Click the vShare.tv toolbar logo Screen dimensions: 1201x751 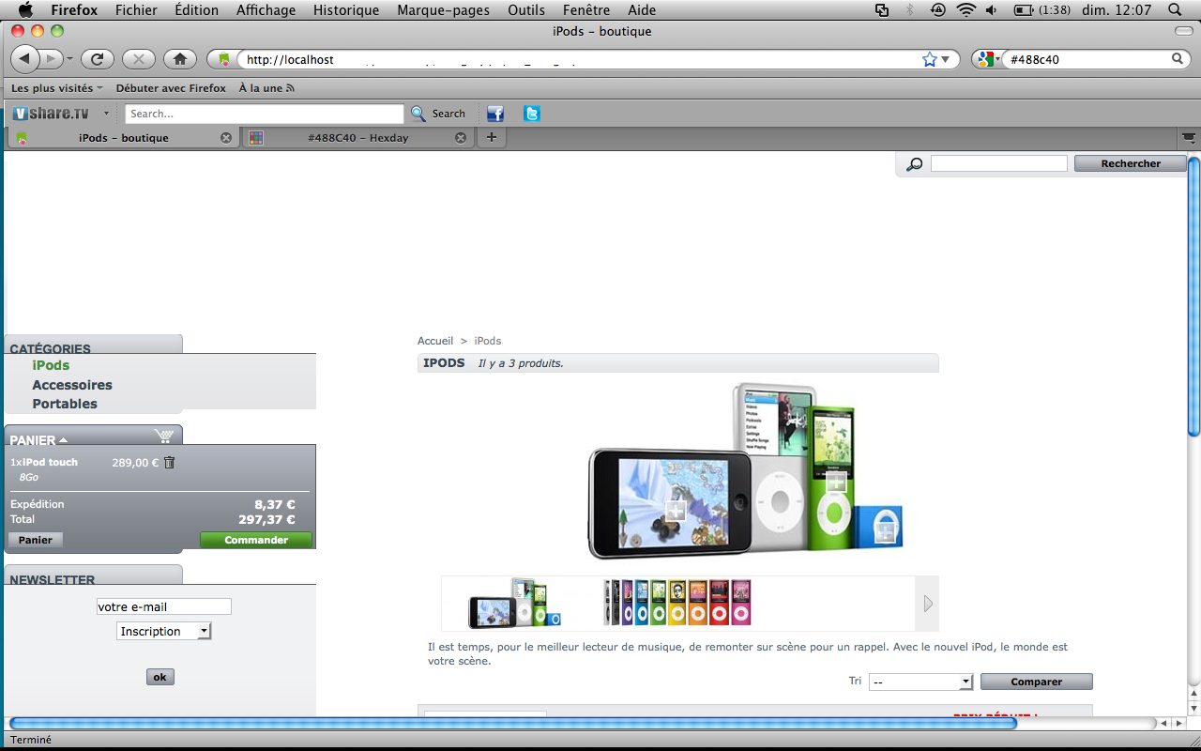click(52, 114)
